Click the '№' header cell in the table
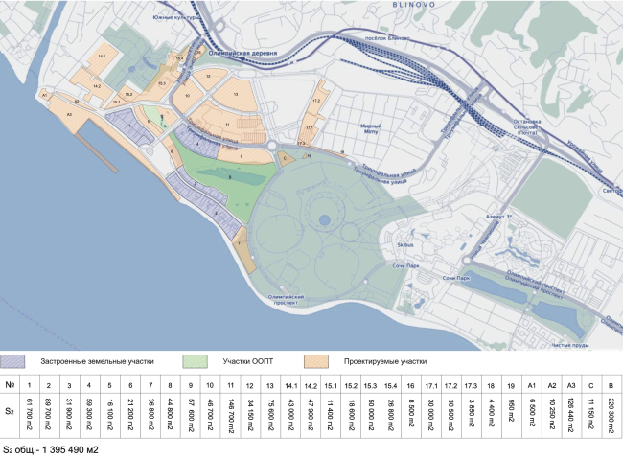The width and height of the screenshot is (623, 458). 12,385
